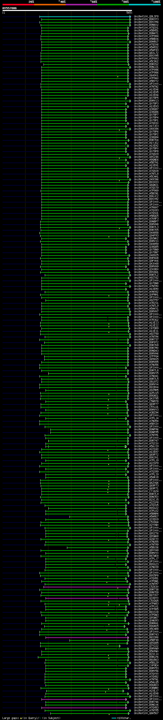Click label UniRef100_A5AM32
Image resolution: width=163 pixels, height=720 pixels.
pos(146,47)
